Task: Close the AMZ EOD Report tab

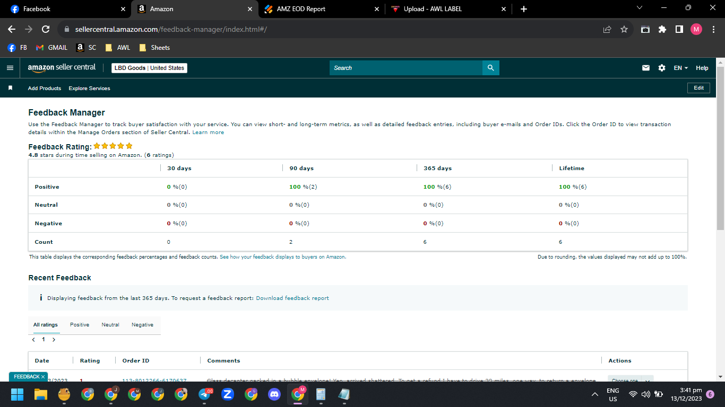Action: [377, 9]
